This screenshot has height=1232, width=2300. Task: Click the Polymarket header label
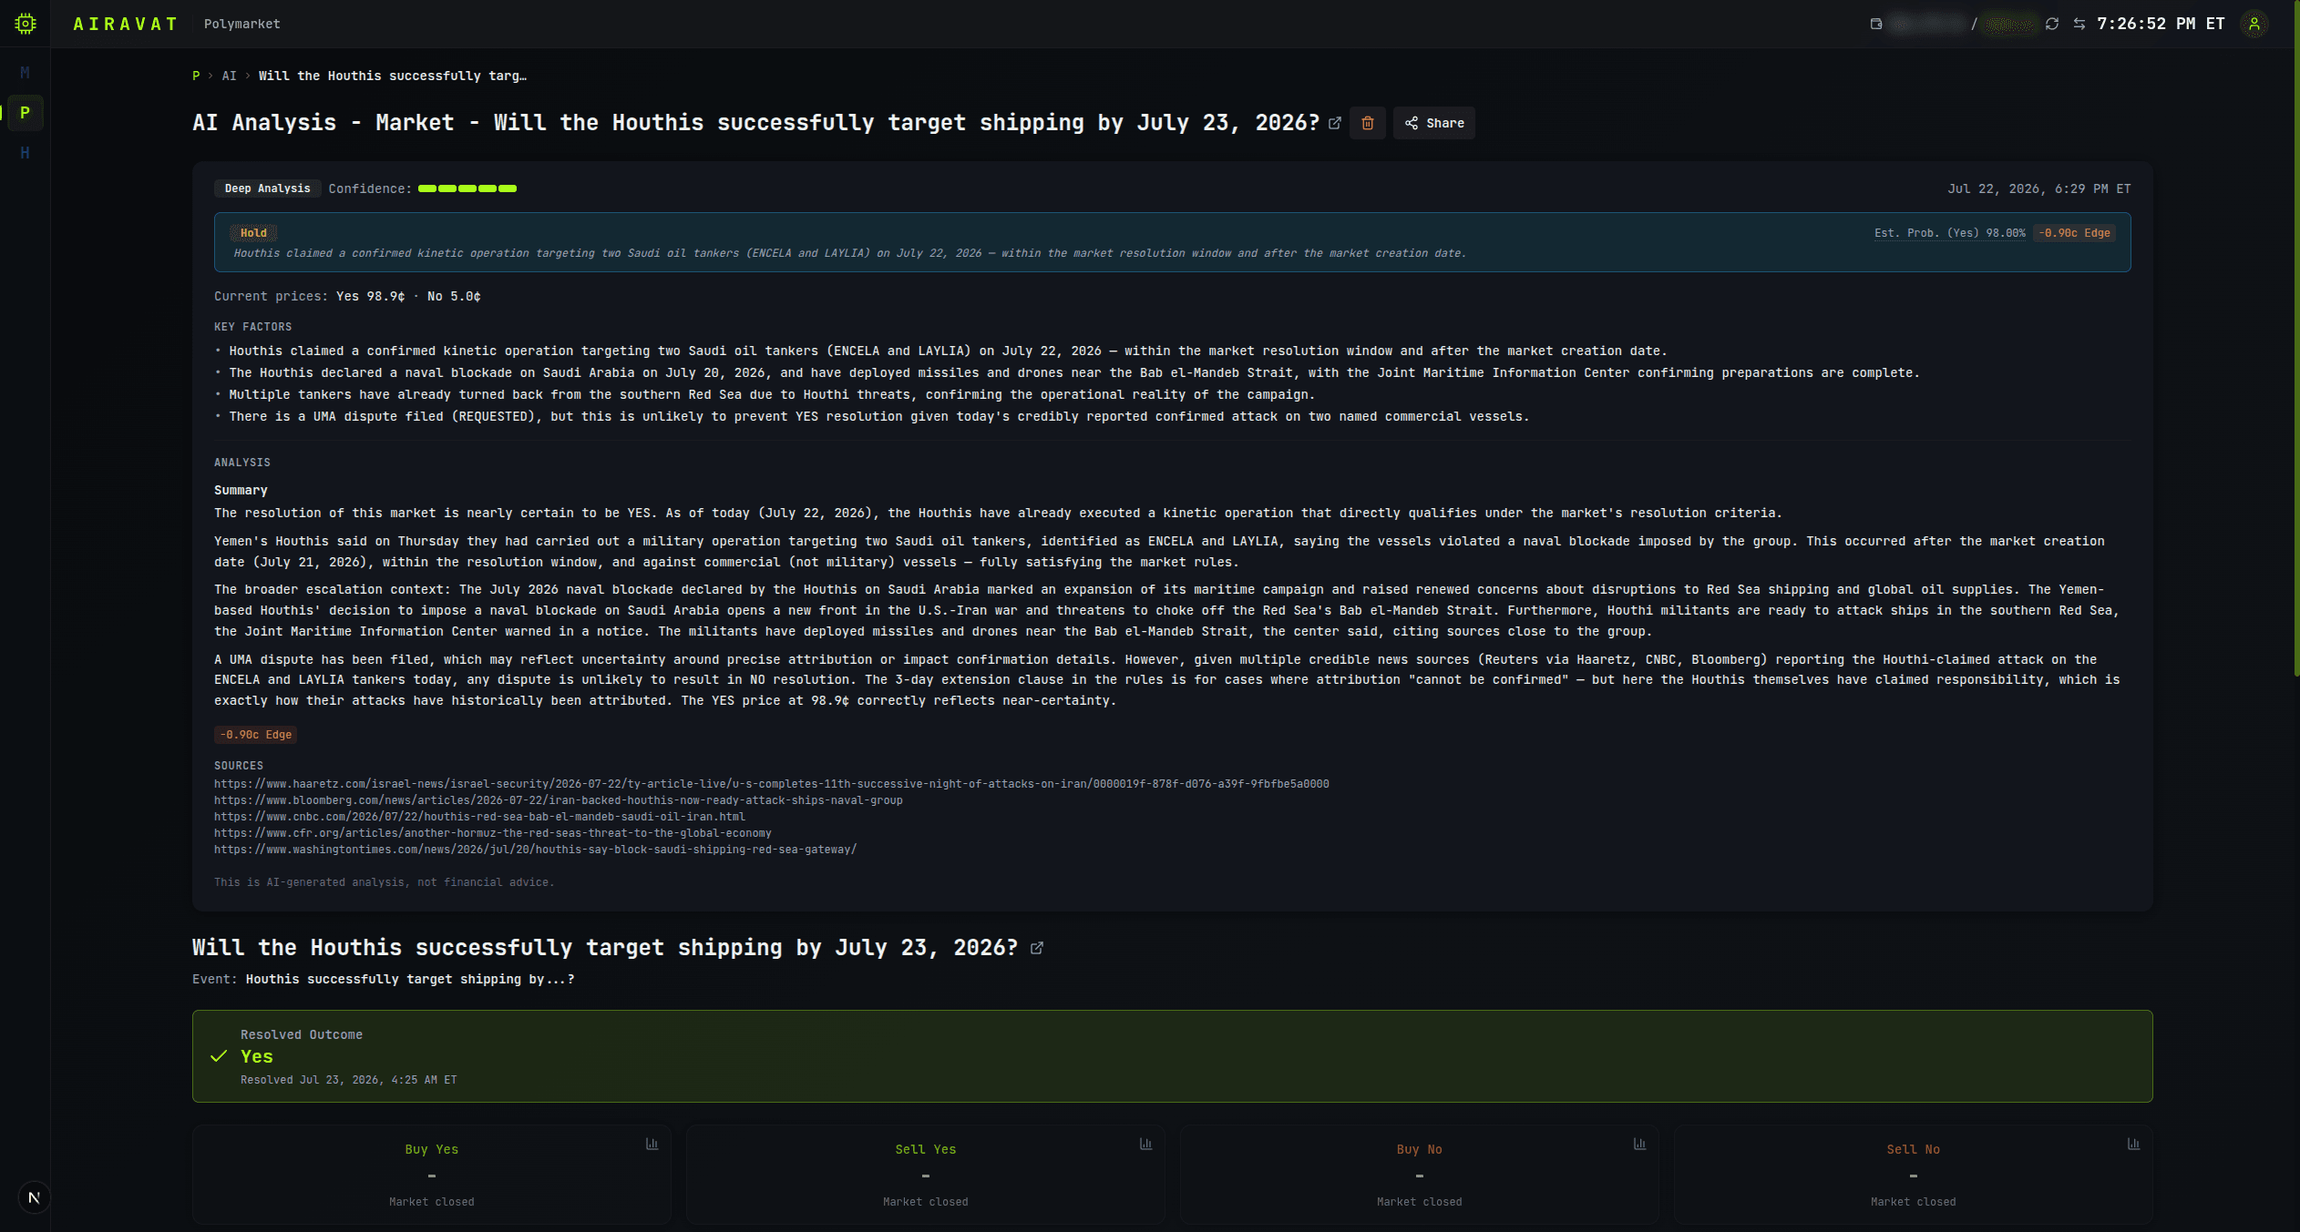click(242, 24)
